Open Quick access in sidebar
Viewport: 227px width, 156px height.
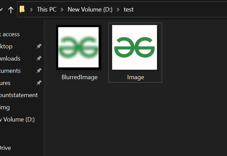pyautogui.click(x=10, y=34)
